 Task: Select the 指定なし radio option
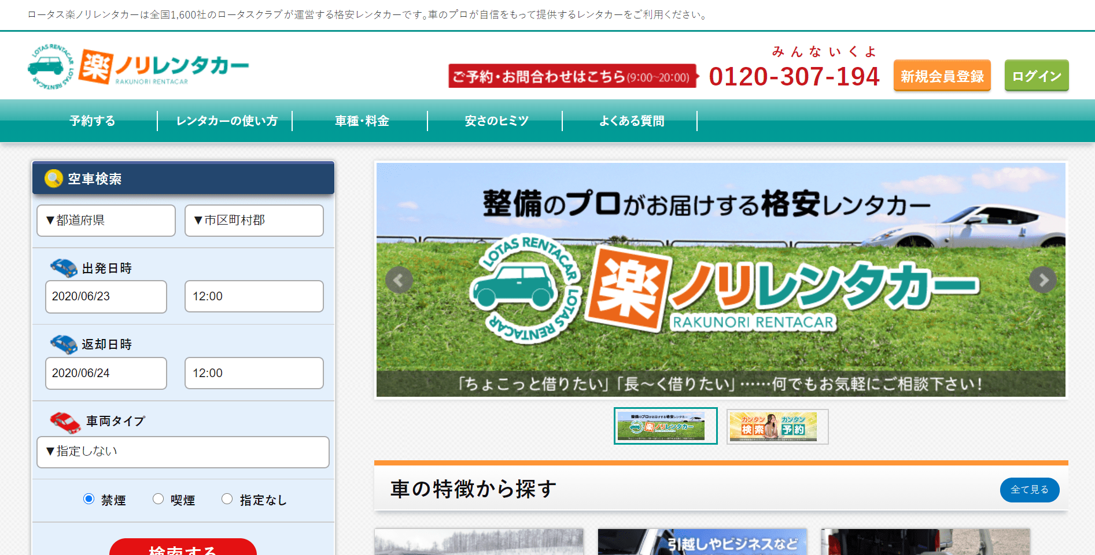coord(227,499)
